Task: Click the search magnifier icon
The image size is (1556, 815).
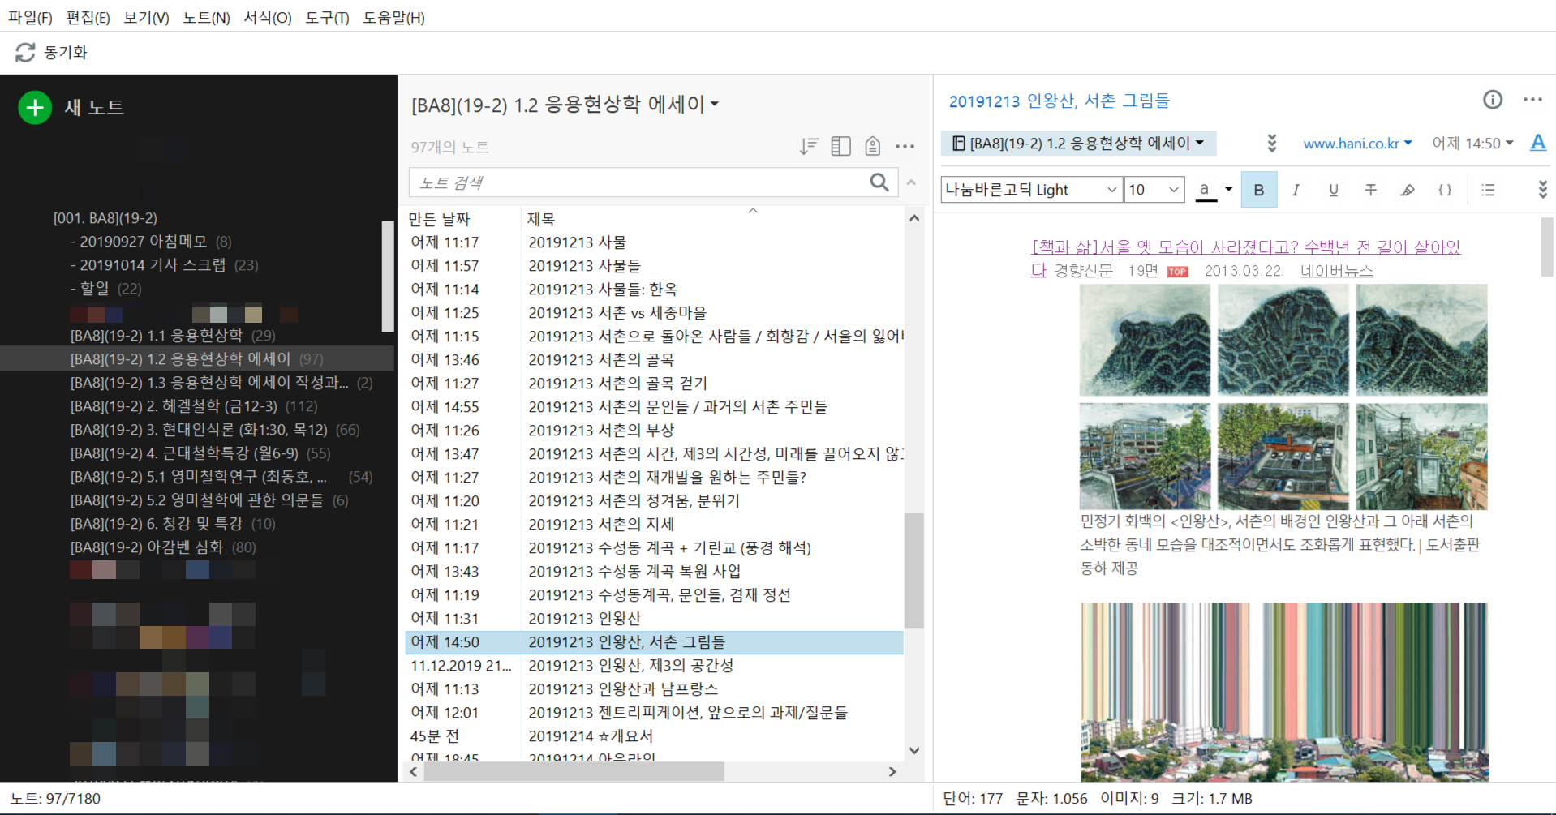Action: click(x=879, y=182)
